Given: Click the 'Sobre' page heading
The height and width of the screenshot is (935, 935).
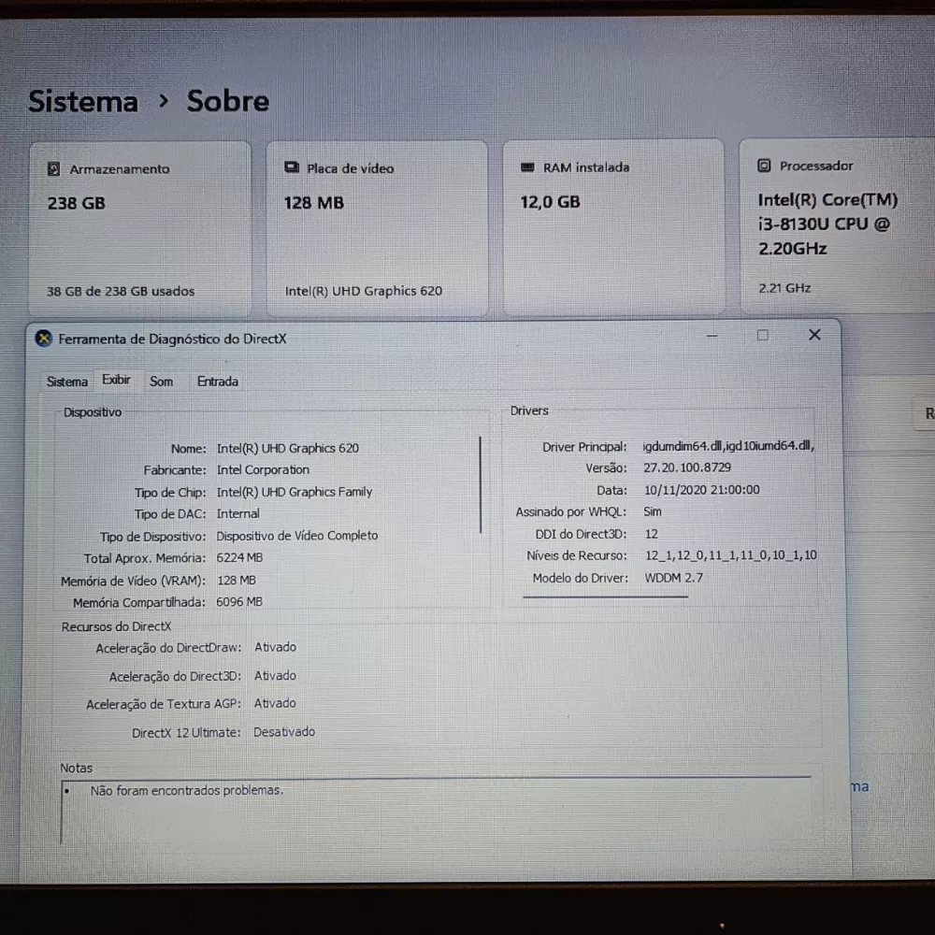Looking at the screenshot, I should point(228,101).
